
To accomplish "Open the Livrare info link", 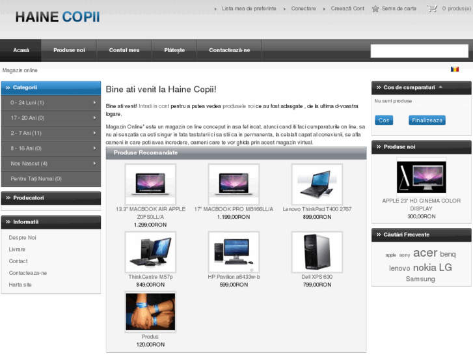I will (17, 249).
